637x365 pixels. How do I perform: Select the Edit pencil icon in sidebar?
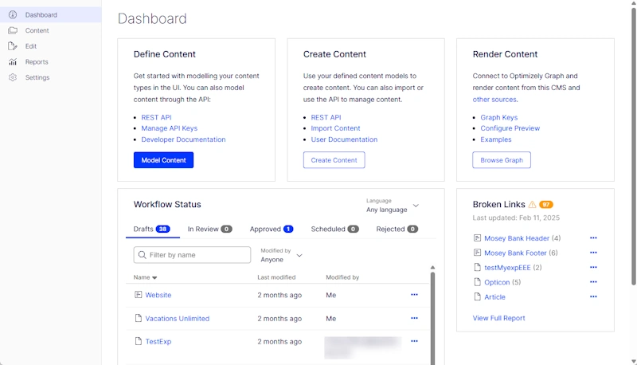13,46
